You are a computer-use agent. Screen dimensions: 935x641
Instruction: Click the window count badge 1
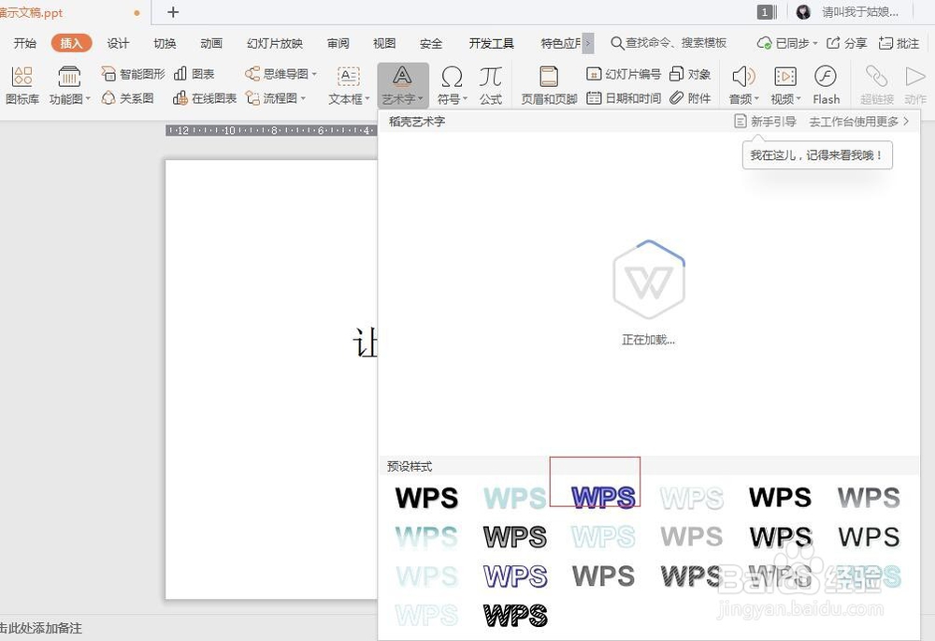point(765,12)
